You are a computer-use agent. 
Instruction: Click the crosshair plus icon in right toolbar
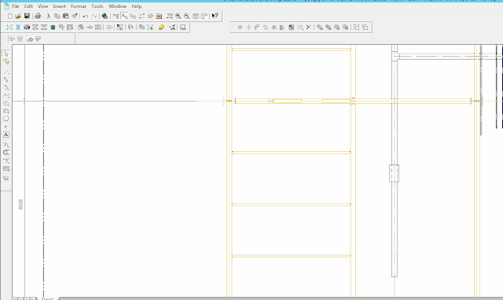(x=248, y=28)
